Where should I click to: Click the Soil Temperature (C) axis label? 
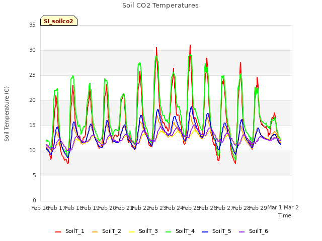(x=7, y=114)
